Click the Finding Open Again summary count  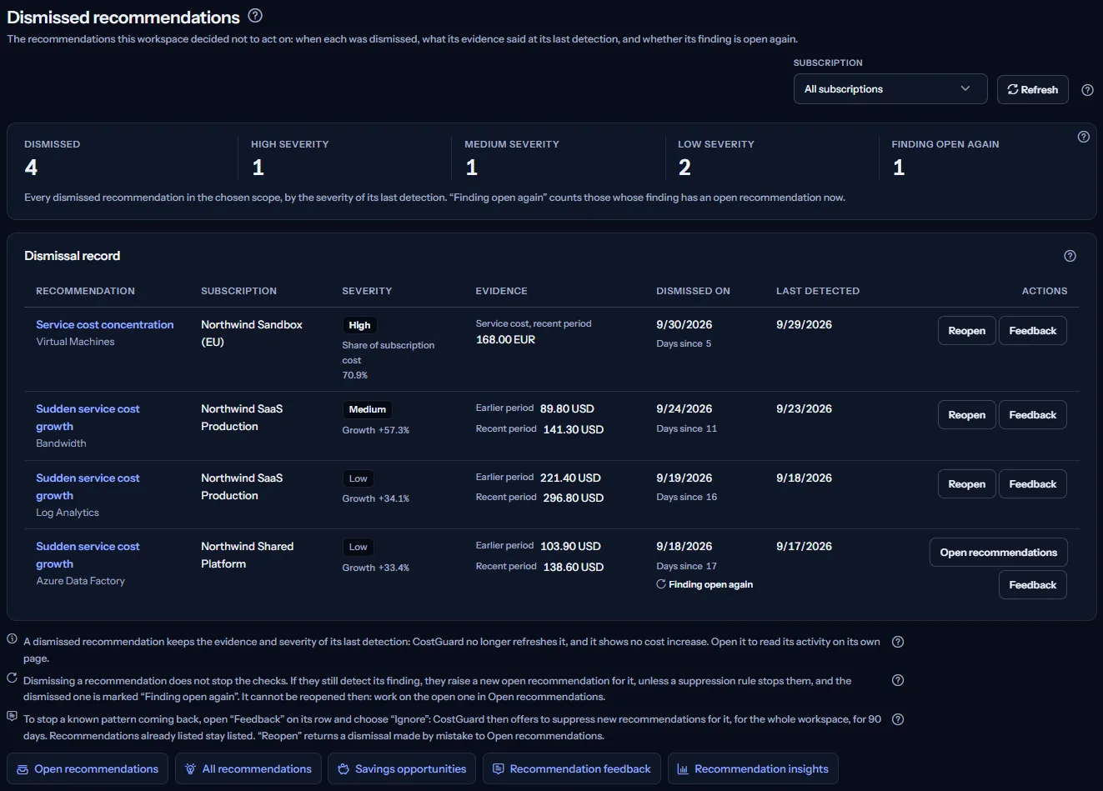click(899, 168)
